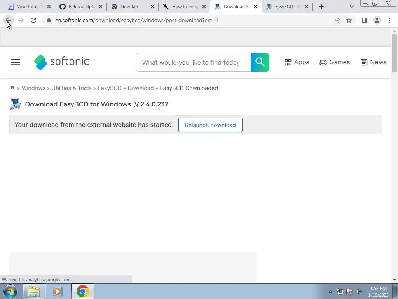Close the active Download EasyBCD tab
Image resolution: width=398 pixels, height=299 pixels.
(255, 7)
